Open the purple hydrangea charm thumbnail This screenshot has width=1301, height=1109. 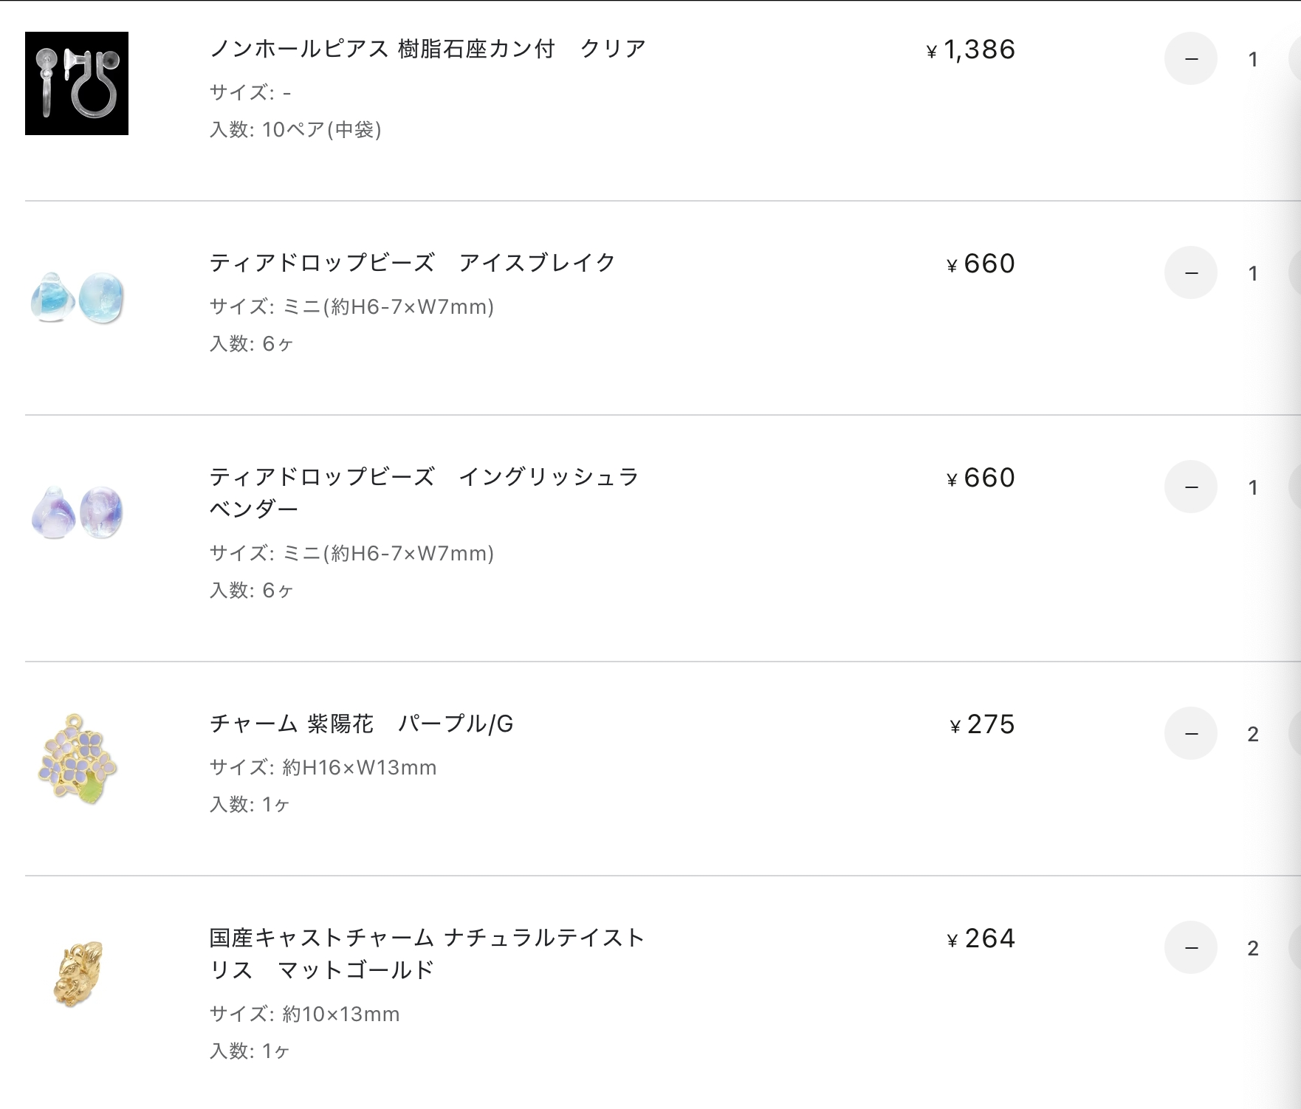pyautogui.click(x=77, y=758)
